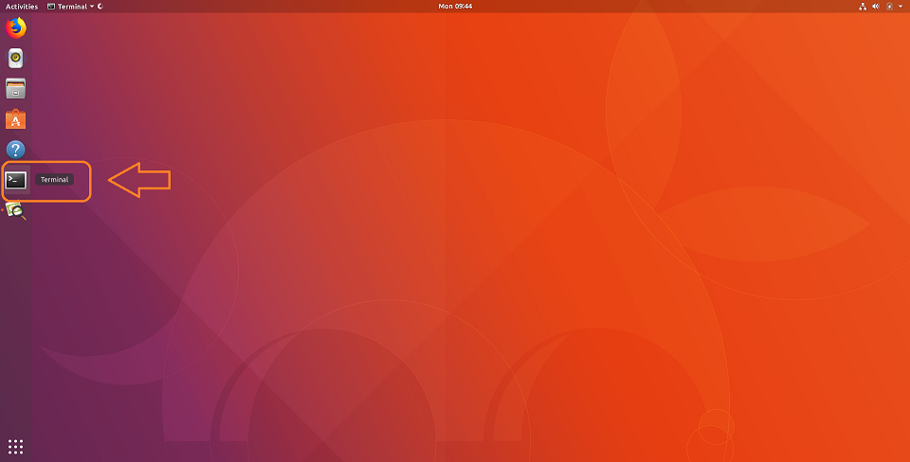910x462 pixels.
Task: Click the orange arrow pointing at Terminal
Action: pyautogui.click(x=140, y=180)
